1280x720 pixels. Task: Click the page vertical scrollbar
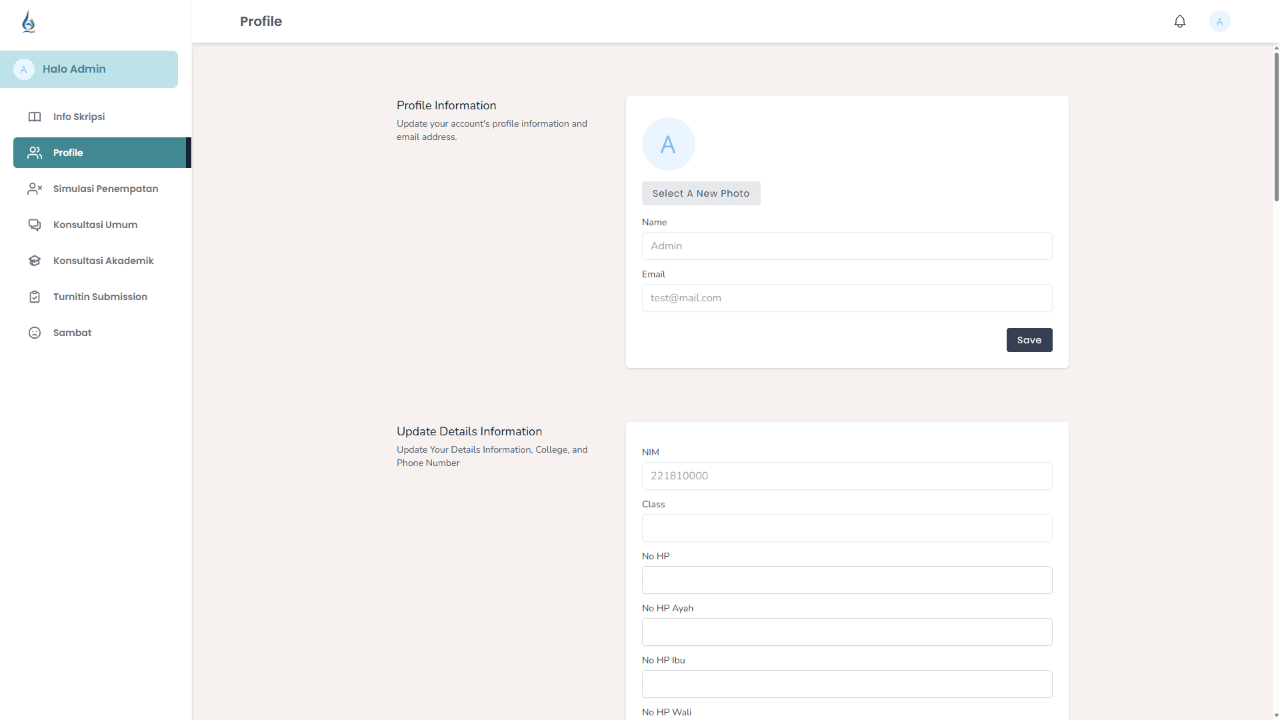click(1276, 127)
